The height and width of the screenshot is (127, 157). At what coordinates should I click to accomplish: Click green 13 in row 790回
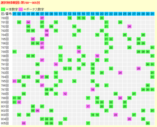coord(70,60)
